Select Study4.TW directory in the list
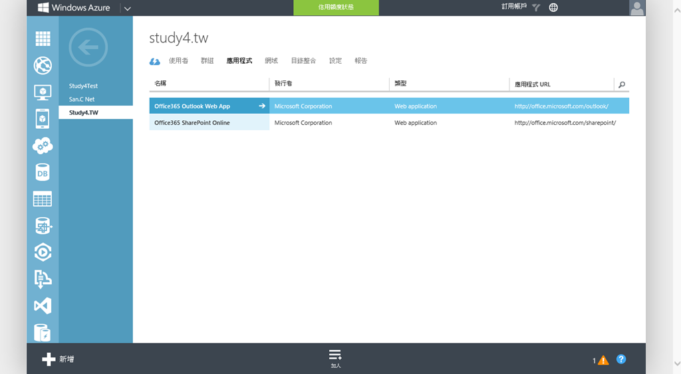The width and height of the screenshot is (681, 374). [96, 112]
